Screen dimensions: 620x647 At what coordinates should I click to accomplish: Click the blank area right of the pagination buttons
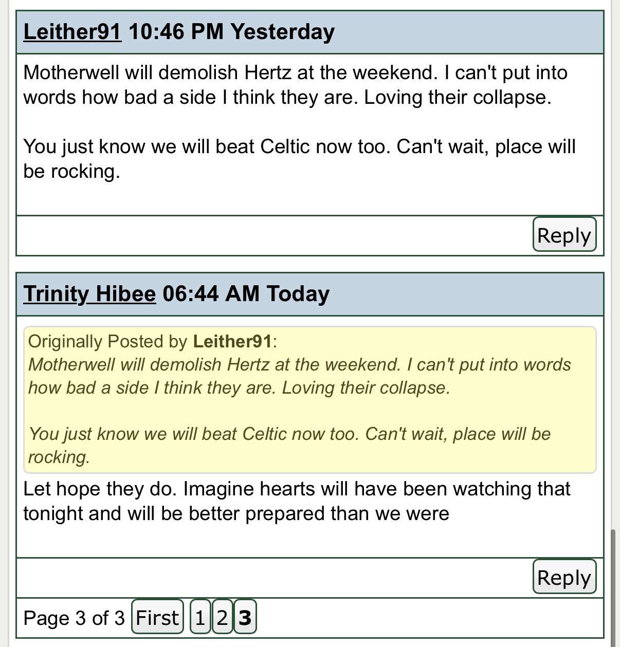[427, 617]
